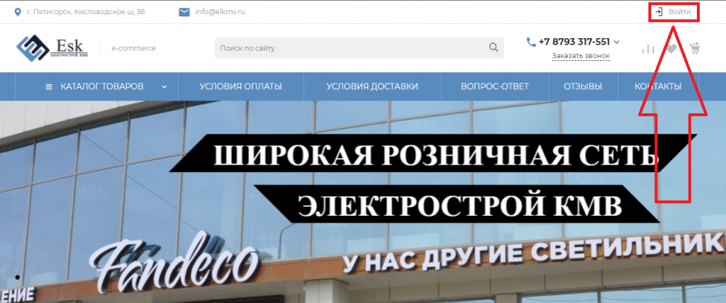Open the Условия доставки page

(372, 86)
